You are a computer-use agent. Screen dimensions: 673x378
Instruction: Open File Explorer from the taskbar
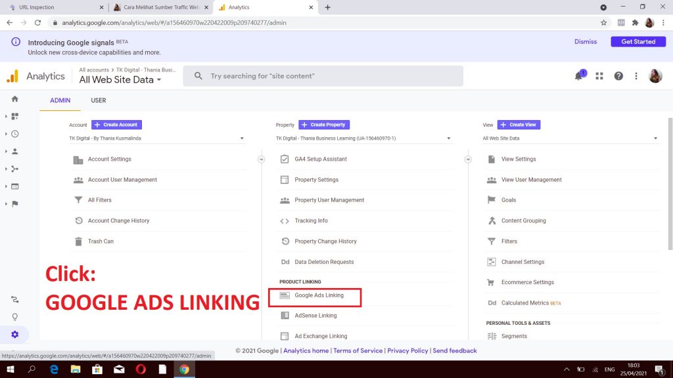click(76, 369)
